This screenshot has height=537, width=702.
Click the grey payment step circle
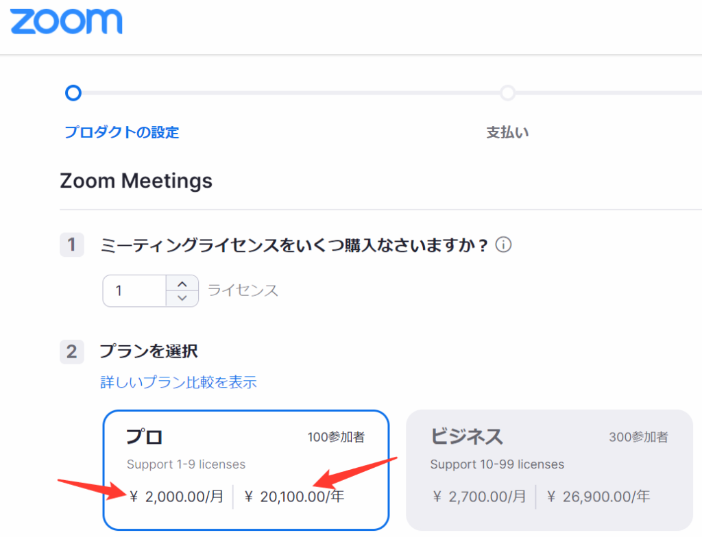pyautogui.click(x=507, y=93)
